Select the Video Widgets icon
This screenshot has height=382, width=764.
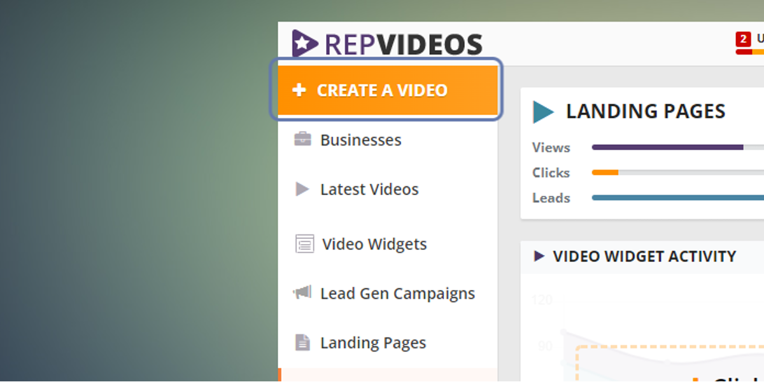click(x=304, y=243)
